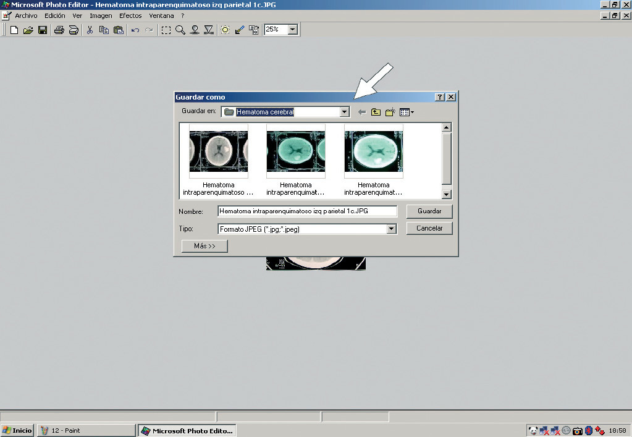This screenshot has width=632, height=437.
Task: Open the Efectos menu
Action: tap(130, 15)
